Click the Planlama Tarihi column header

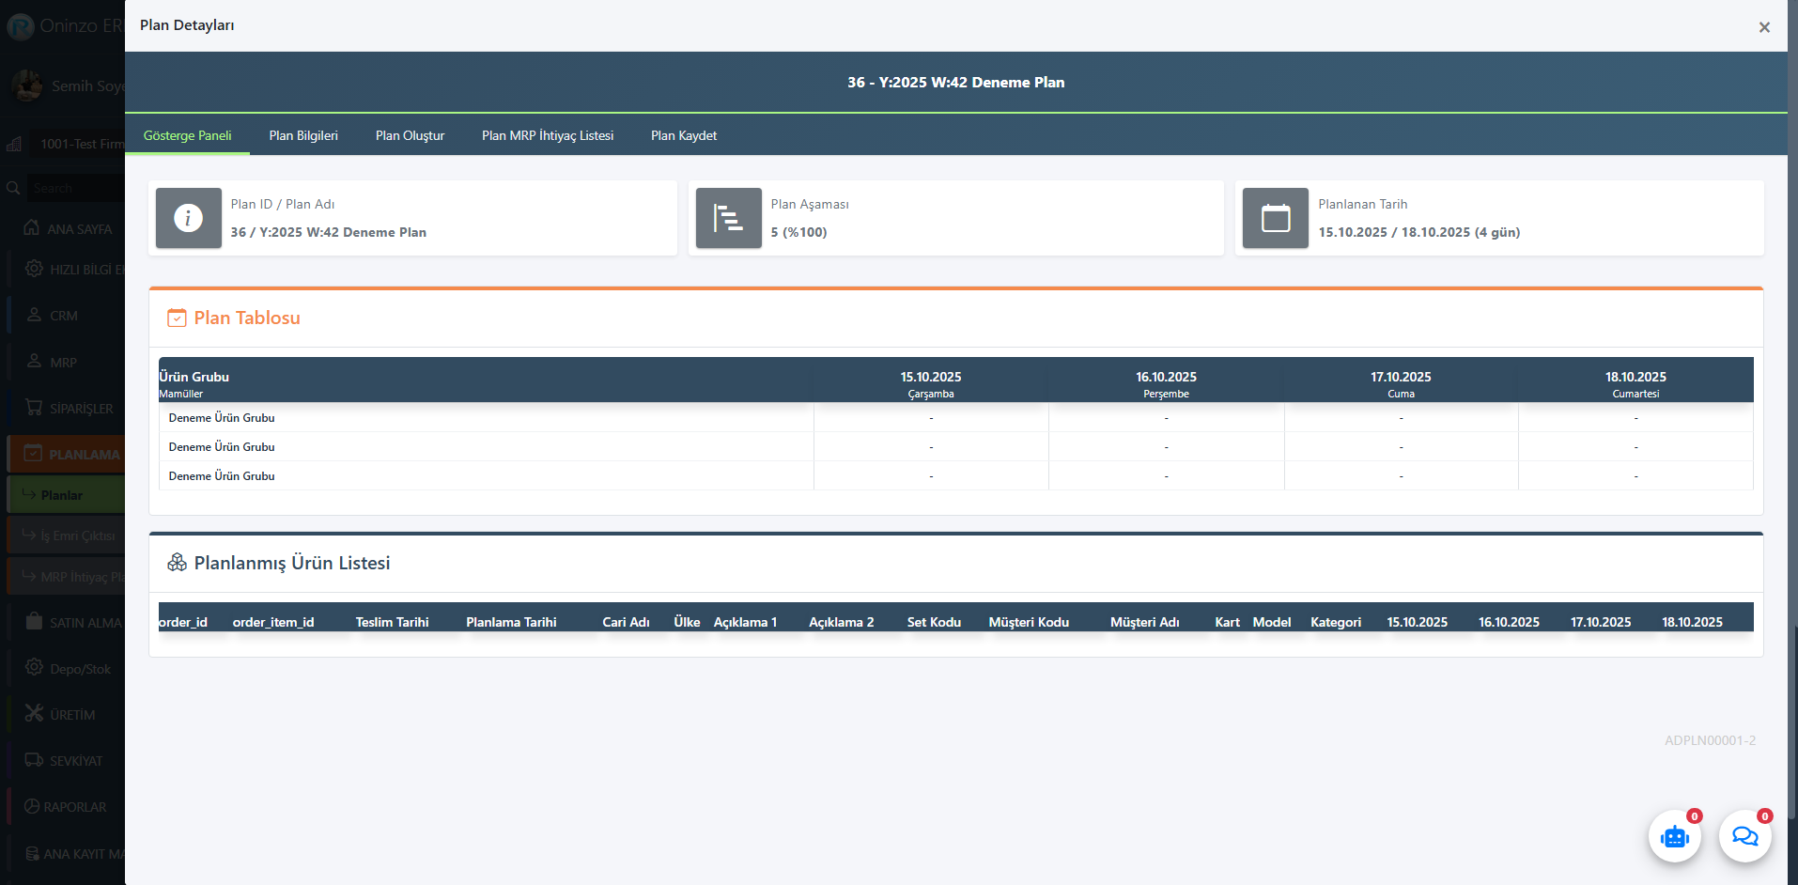click(511, 622)
